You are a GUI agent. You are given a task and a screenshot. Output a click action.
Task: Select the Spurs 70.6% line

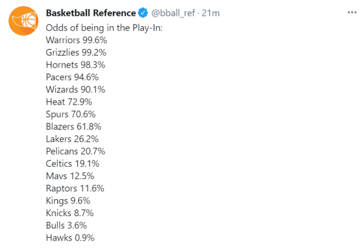coord(70,114)
